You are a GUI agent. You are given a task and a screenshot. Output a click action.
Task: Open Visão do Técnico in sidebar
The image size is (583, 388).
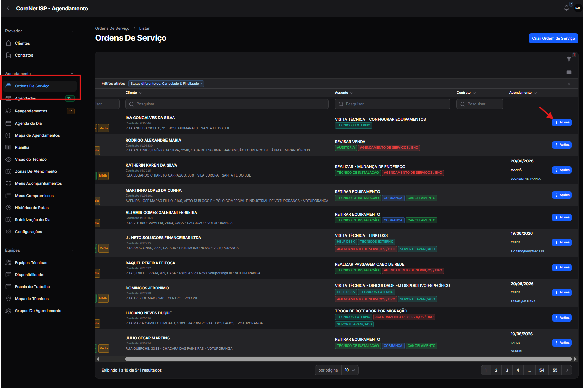click(x=30, y=159)
